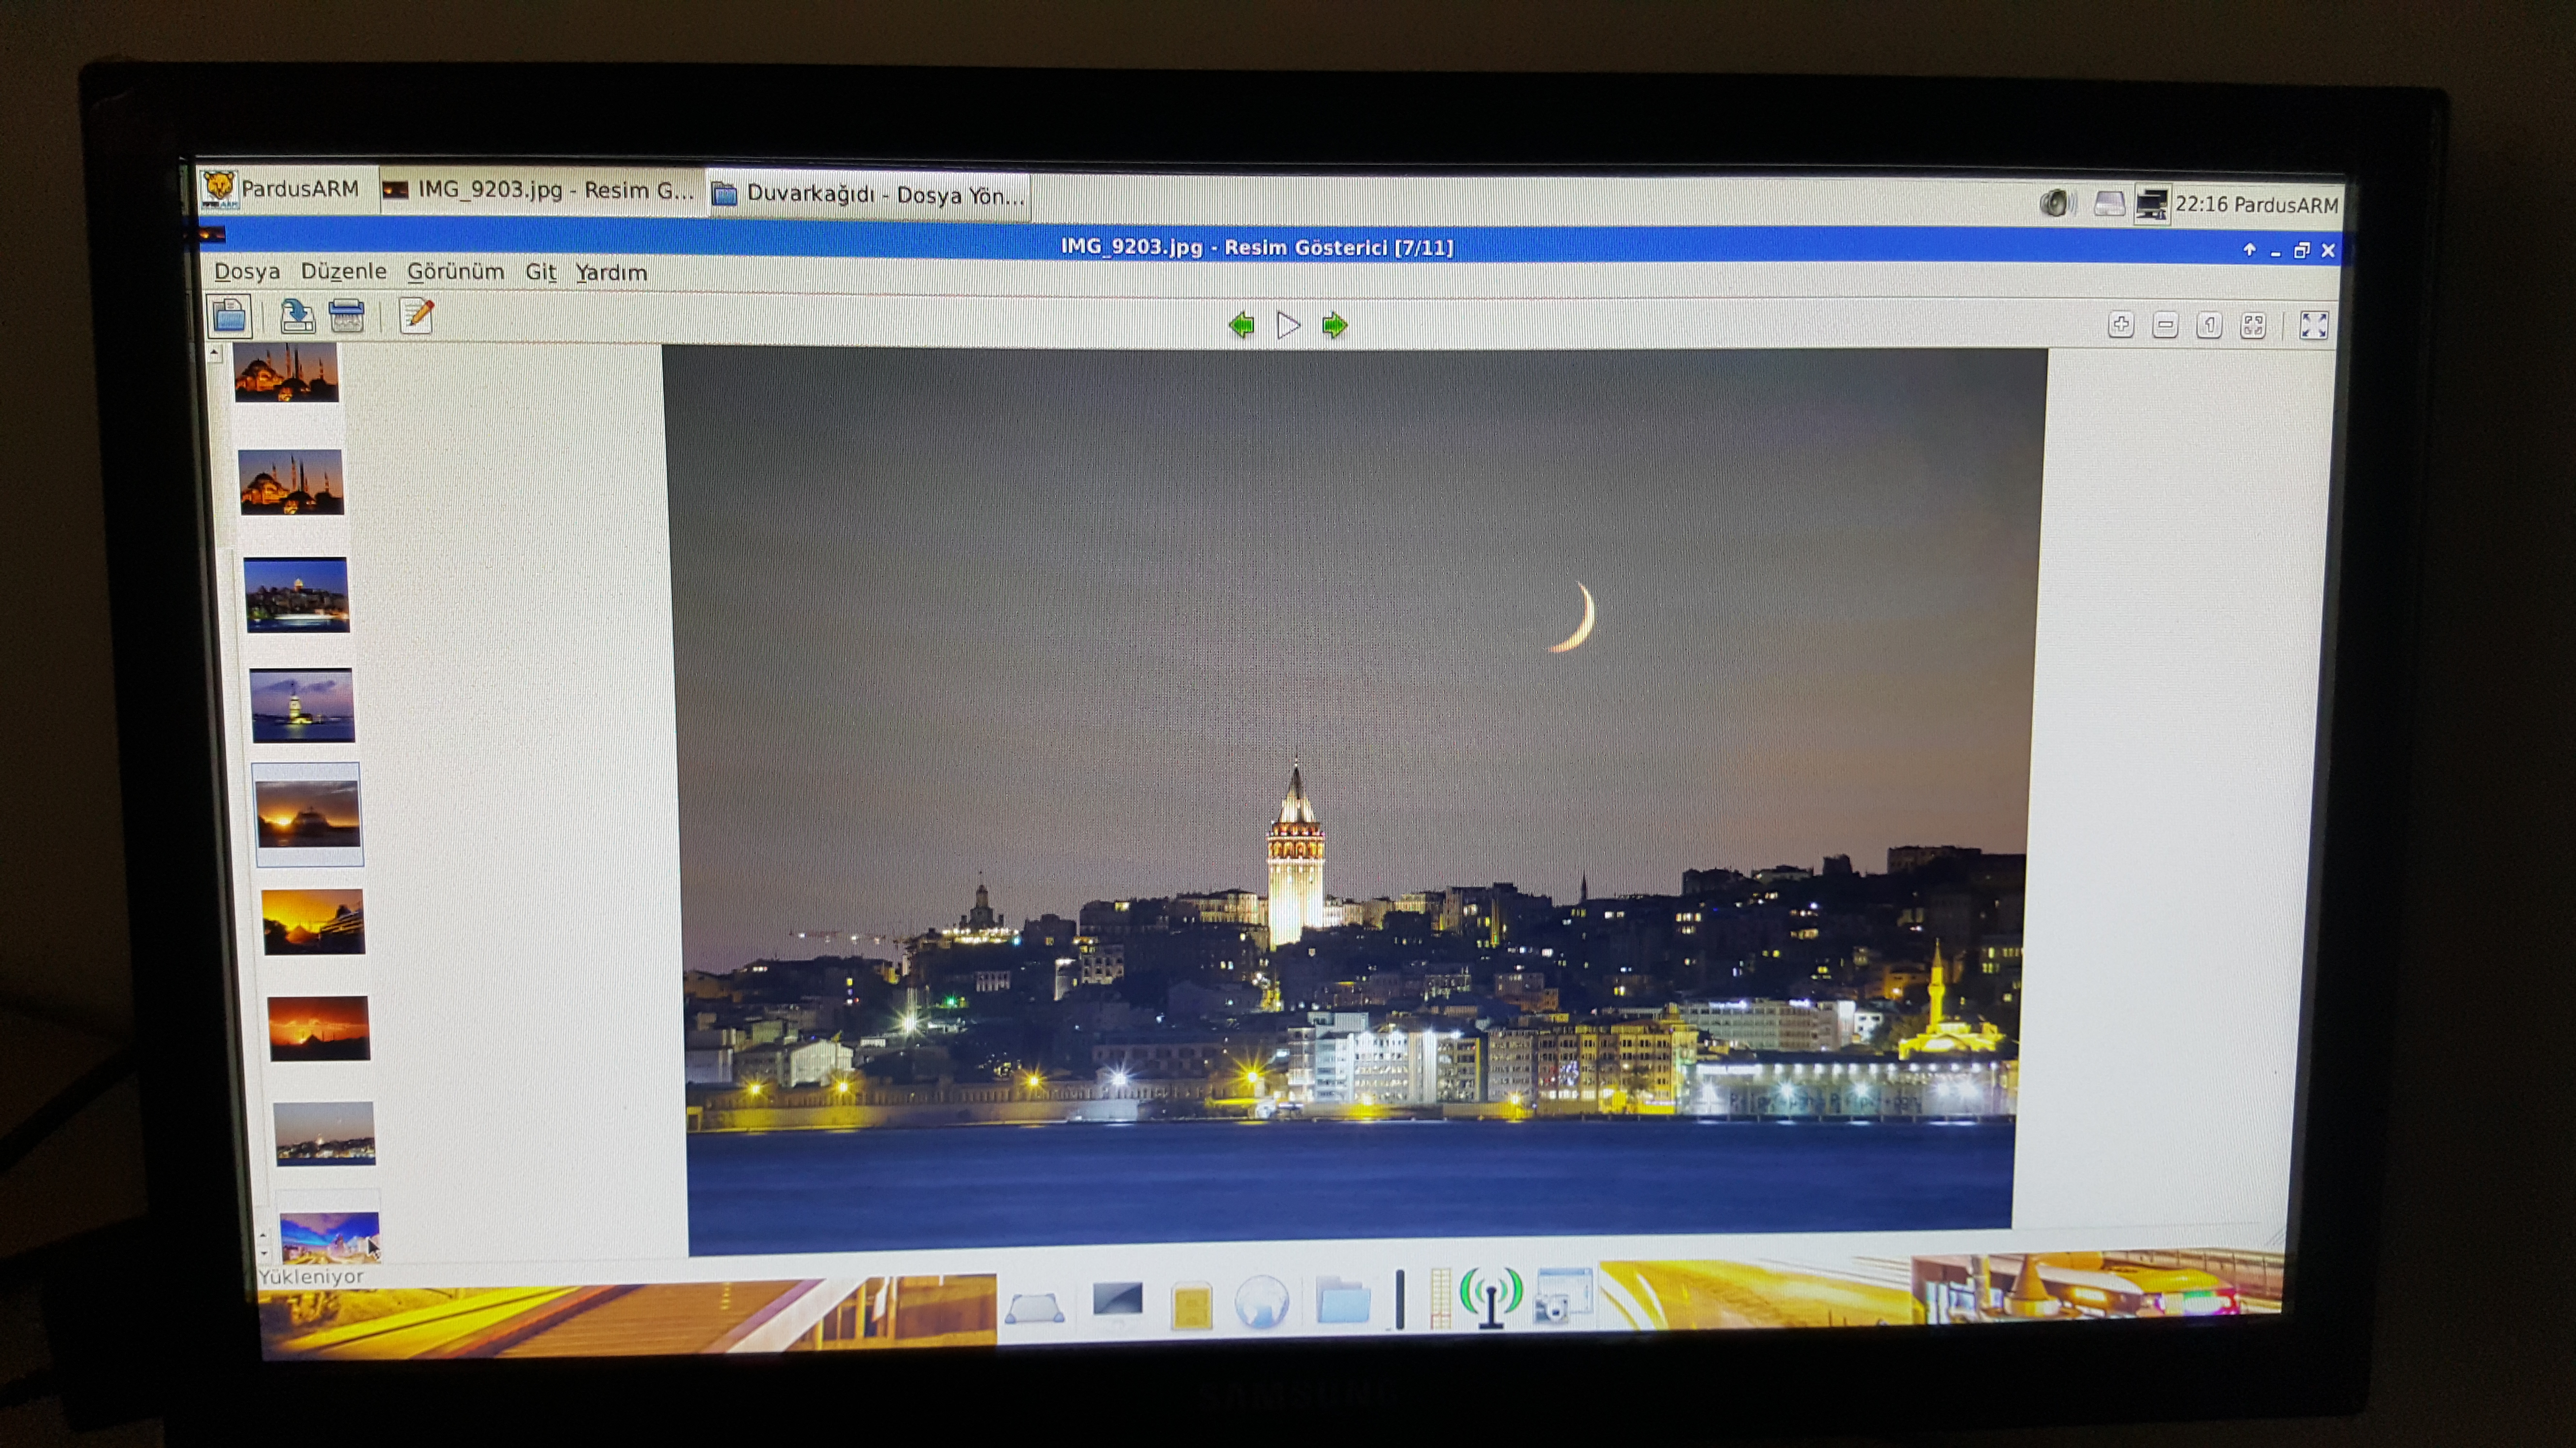This screenshot has height=1448, width=2576.
Task: Open the Düzenle menu
Action: point(343,271)
